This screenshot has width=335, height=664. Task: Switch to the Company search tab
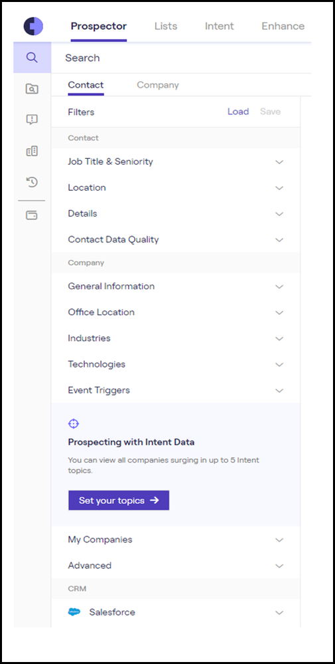158,85
